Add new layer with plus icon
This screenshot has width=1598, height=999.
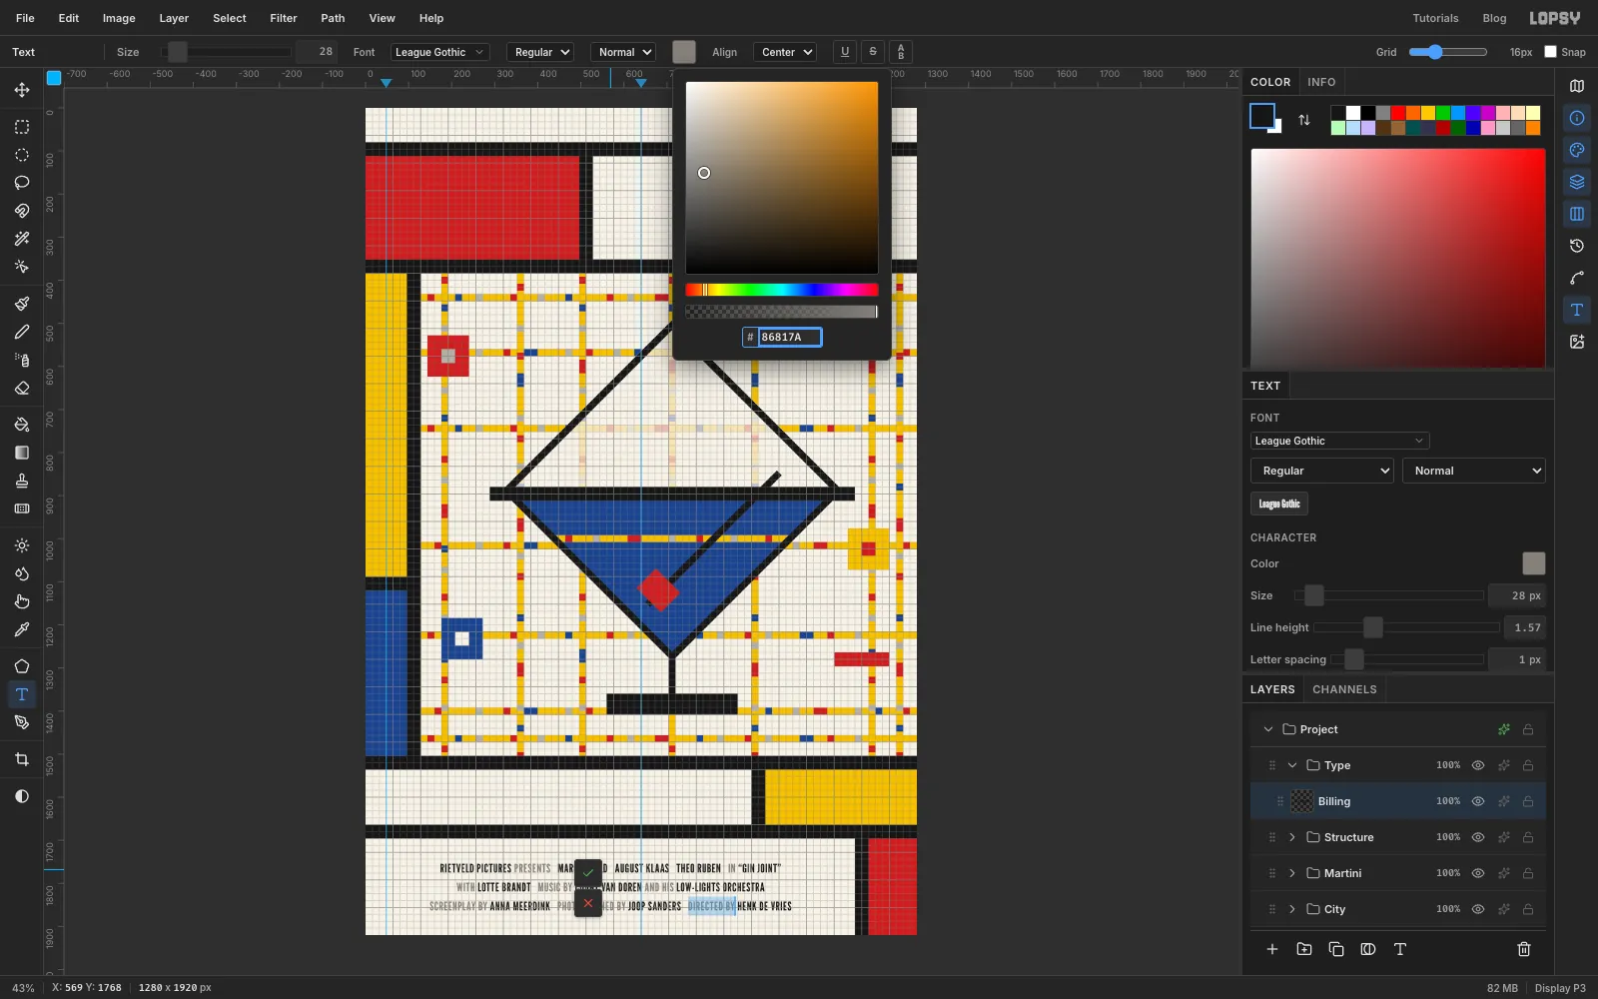(x=1272, y=949)
